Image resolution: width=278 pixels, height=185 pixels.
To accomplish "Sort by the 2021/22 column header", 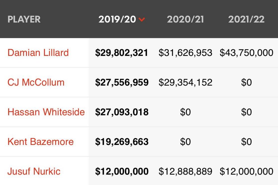I will point(246,19).
